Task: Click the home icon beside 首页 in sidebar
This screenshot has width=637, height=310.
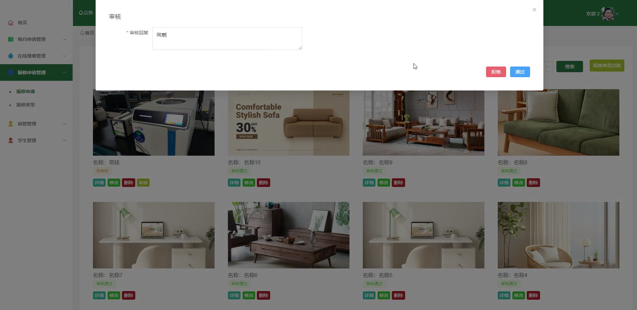Action: coord(11,23)
